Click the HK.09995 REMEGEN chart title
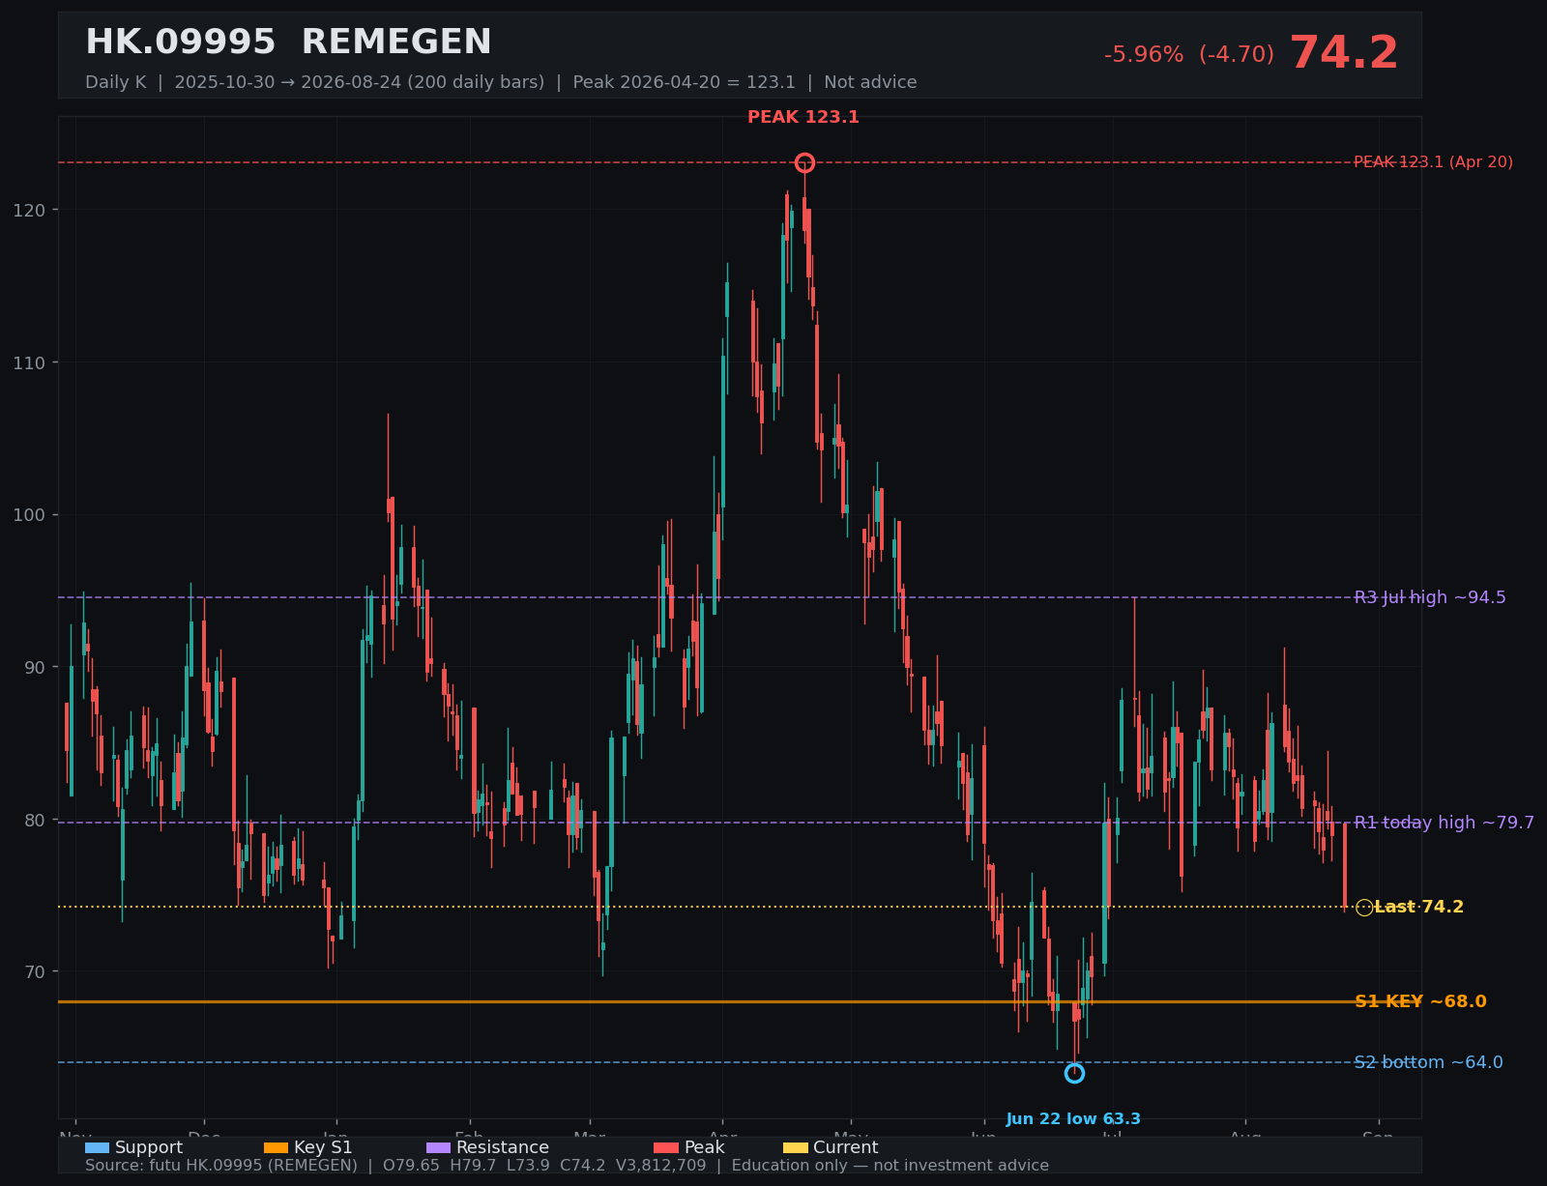 [x=288, y=43]
